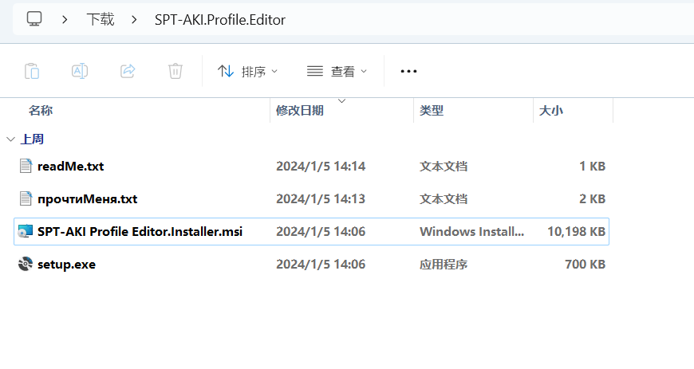Expand chevron after 下载 in breadcrumb
694x369 pixels.
[x=134, y=19]
